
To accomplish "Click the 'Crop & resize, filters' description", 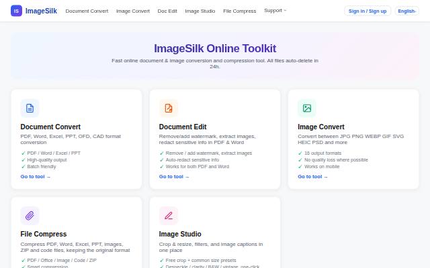I will [x=211, y=247].
